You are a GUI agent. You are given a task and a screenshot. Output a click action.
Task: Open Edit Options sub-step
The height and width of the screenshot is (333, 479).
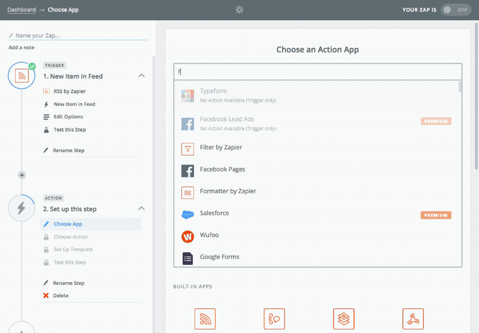pyautogui.click(x=68, y=117)
